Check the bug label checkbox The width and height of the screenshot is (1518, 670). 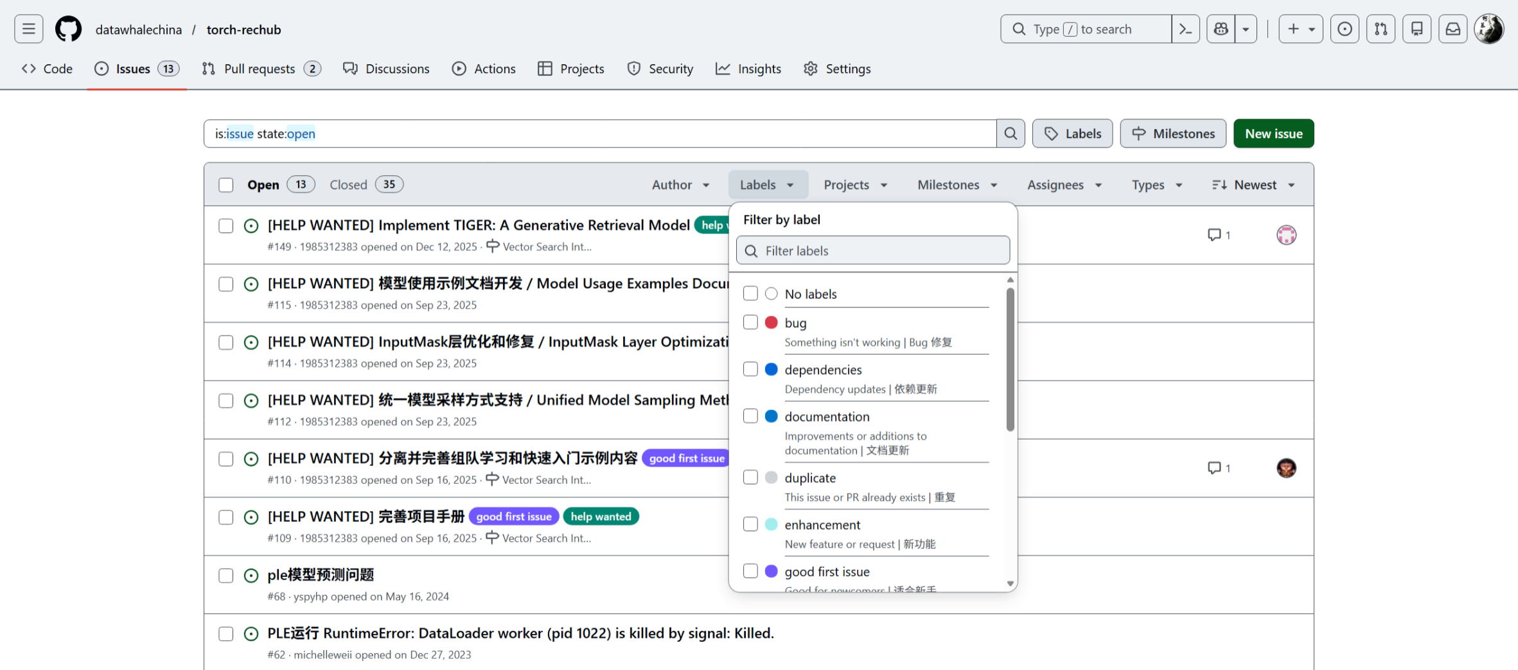pyautogui.click(x=750, y=322)
